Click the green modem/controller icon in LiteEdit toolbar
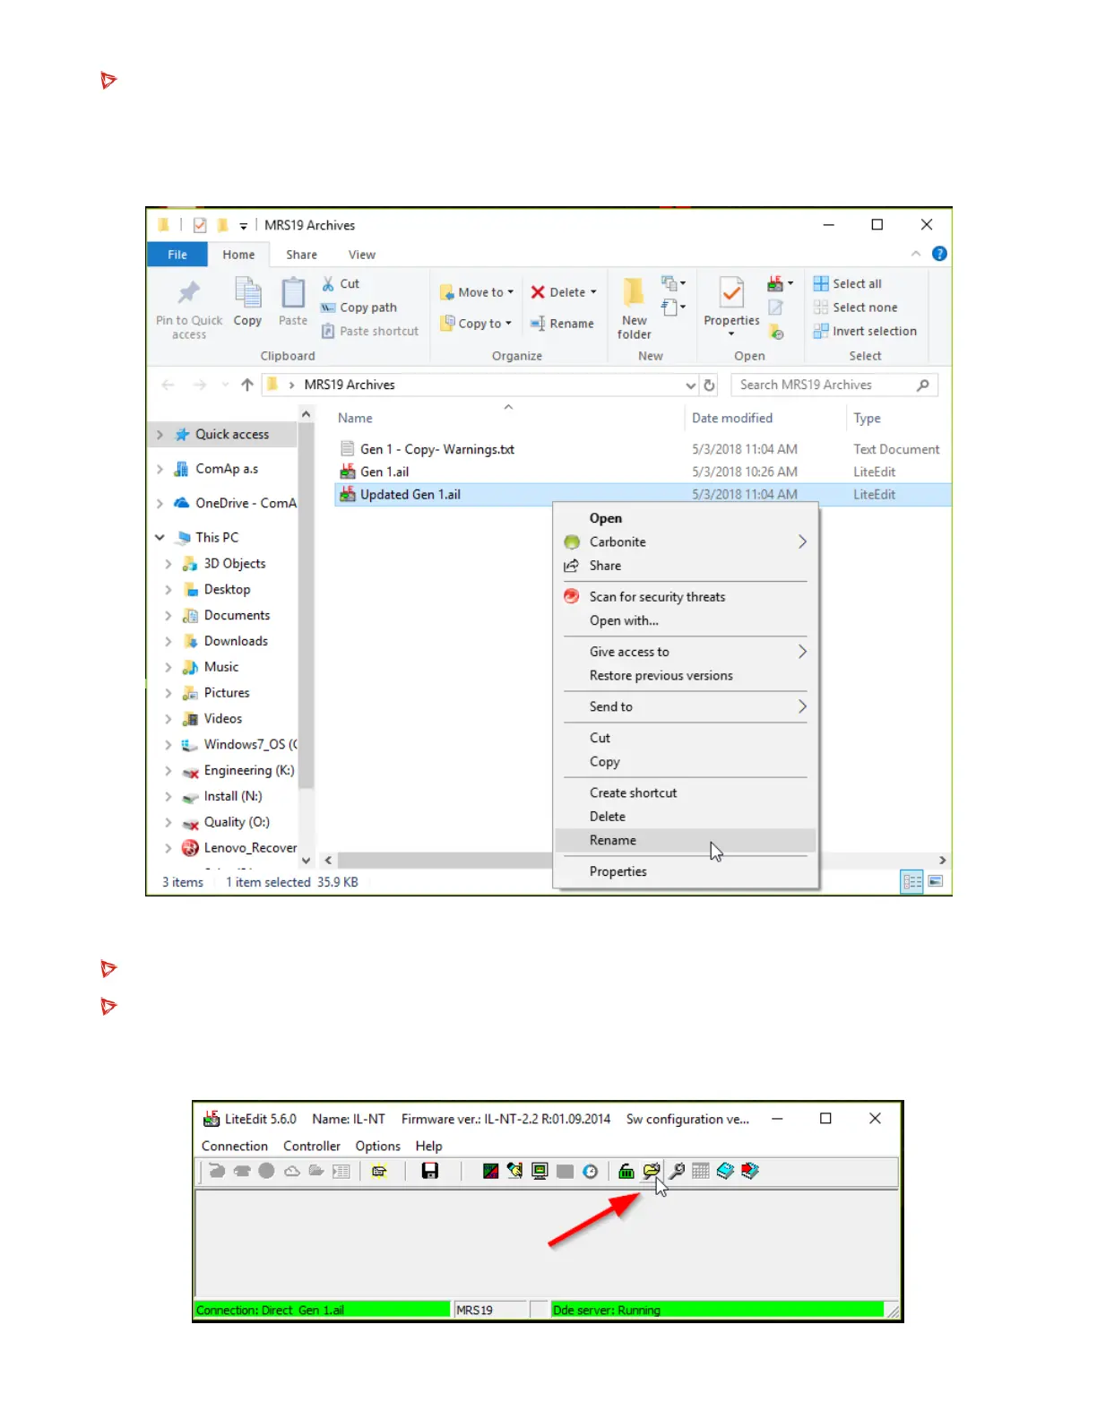Screen dimensions: 1097x1420 (x=626, y=1171)
